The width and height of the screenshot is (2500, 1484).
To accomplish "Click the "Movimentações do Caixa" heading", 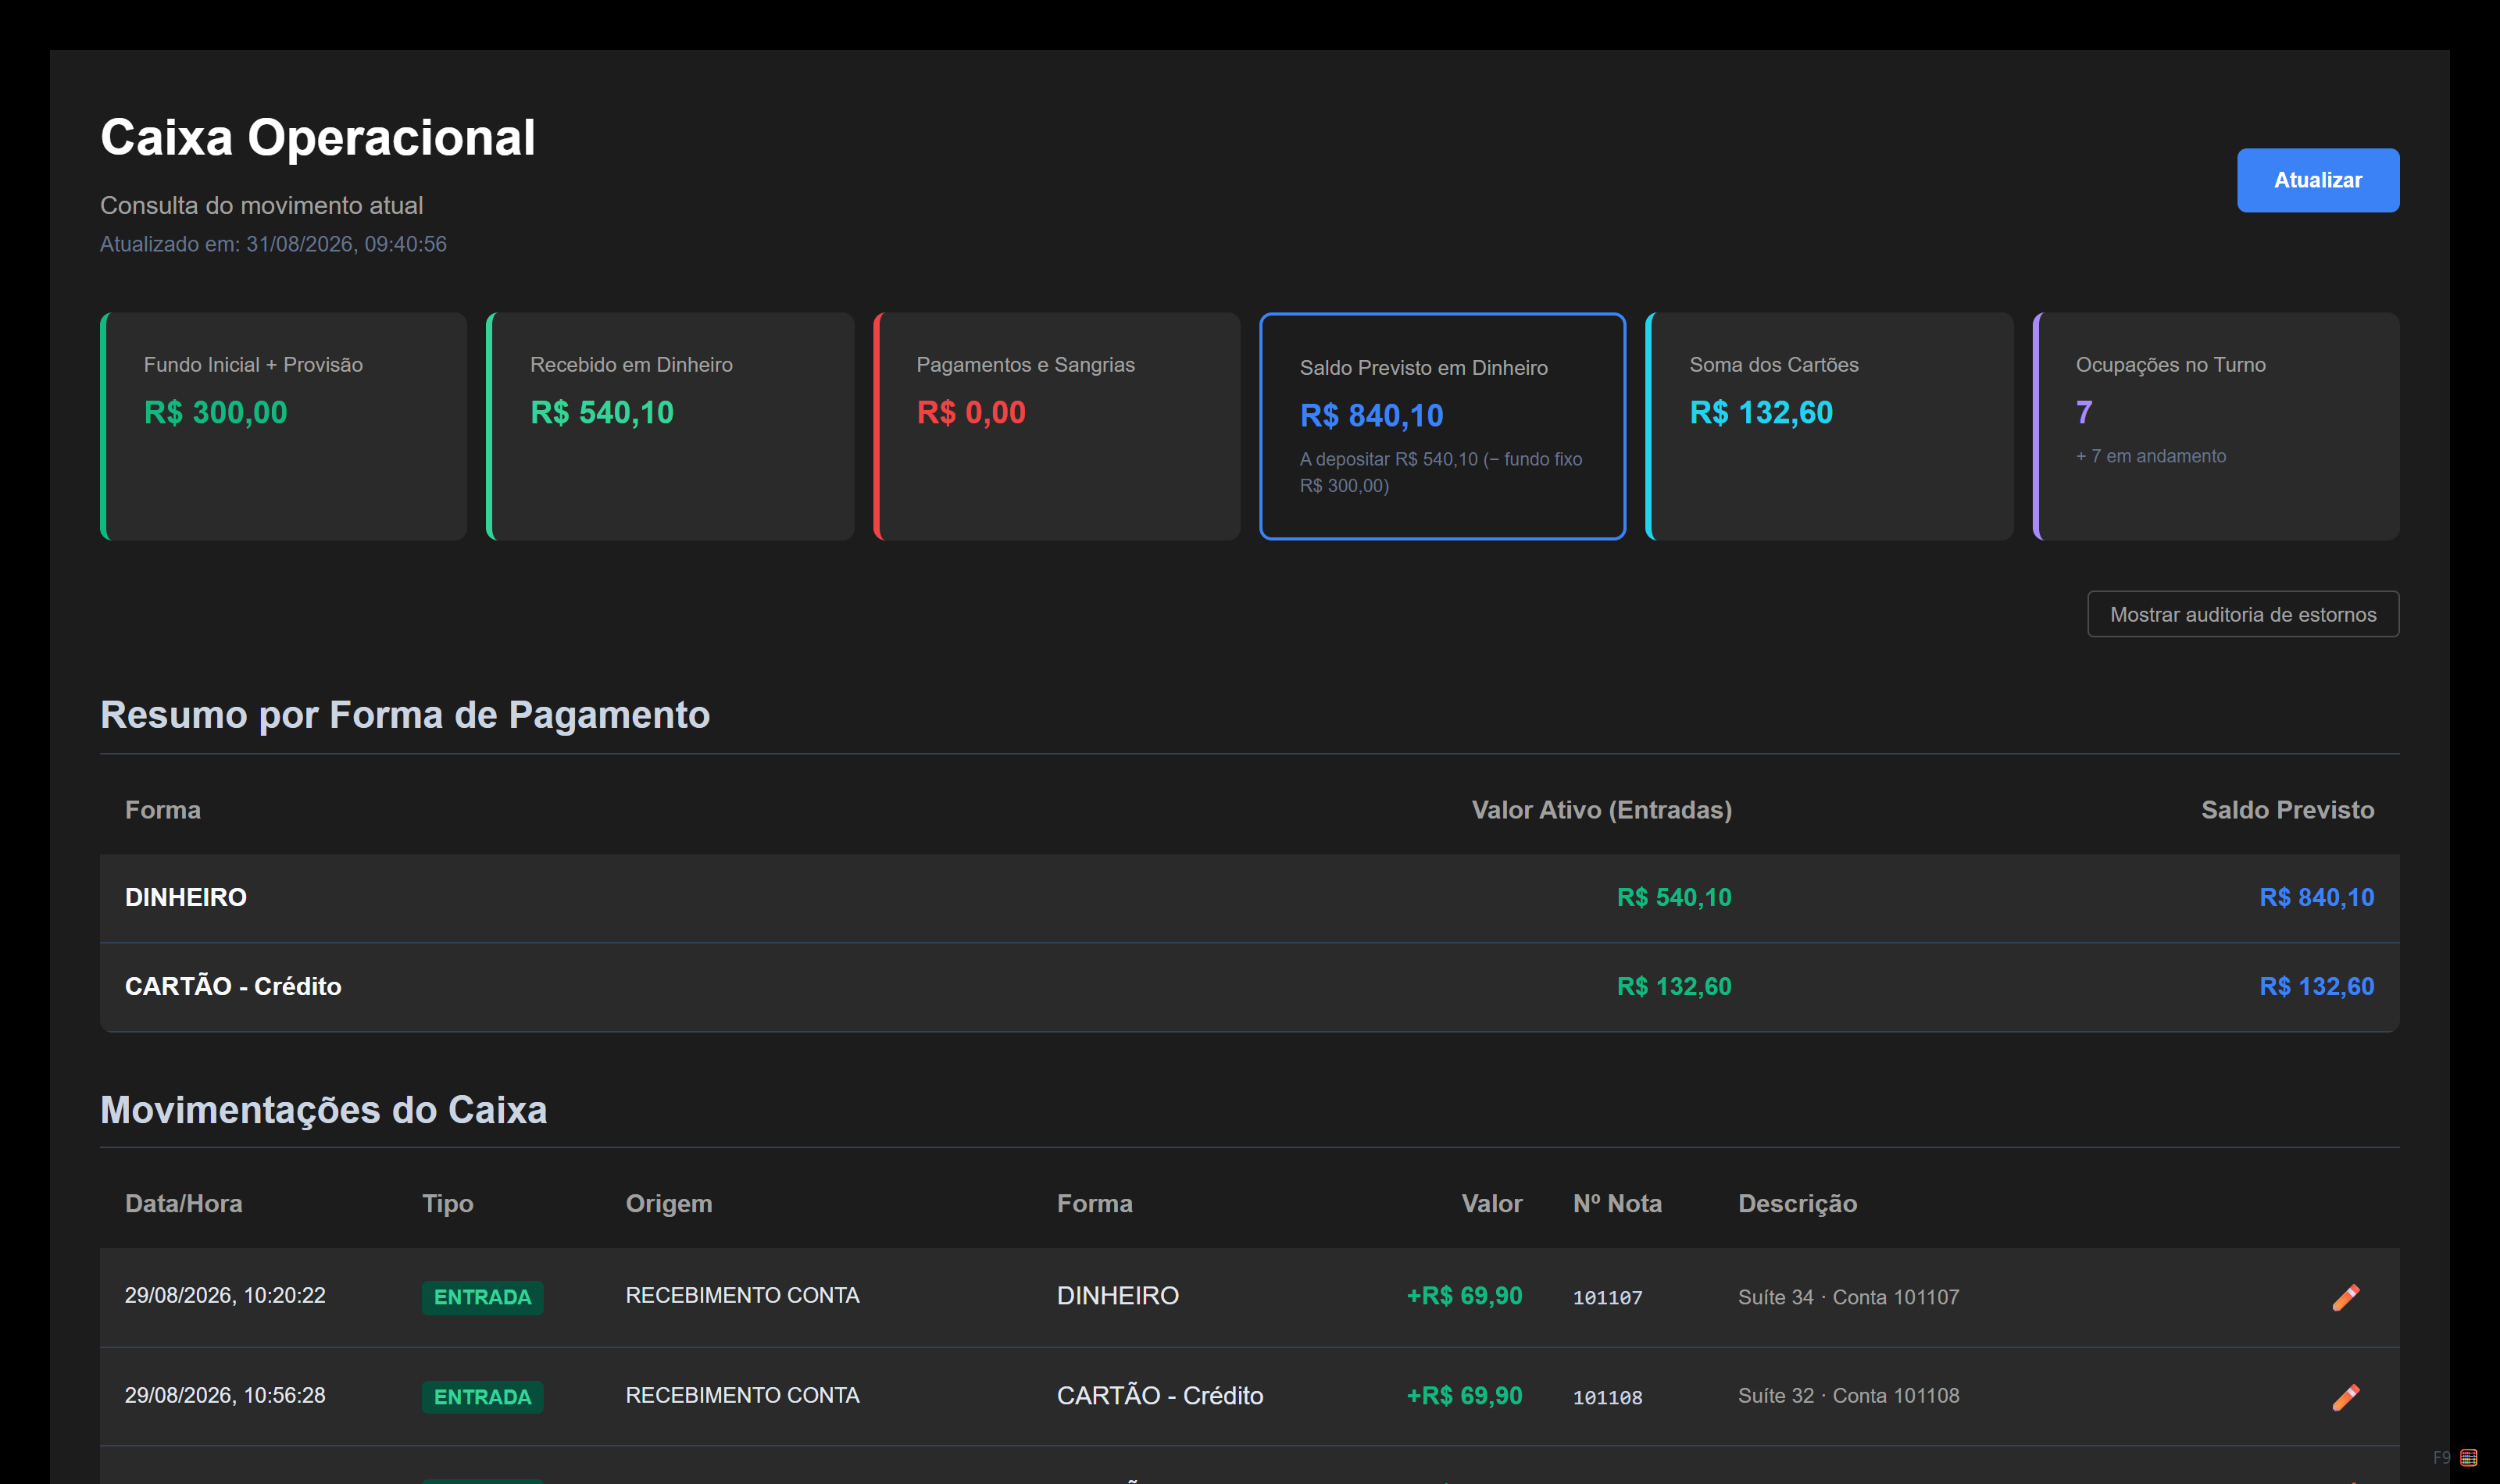I will tap(324, 1109).
